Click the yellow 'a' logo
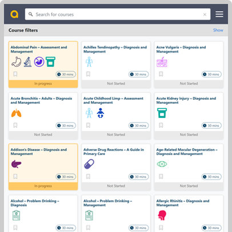 tap(14, 14)
